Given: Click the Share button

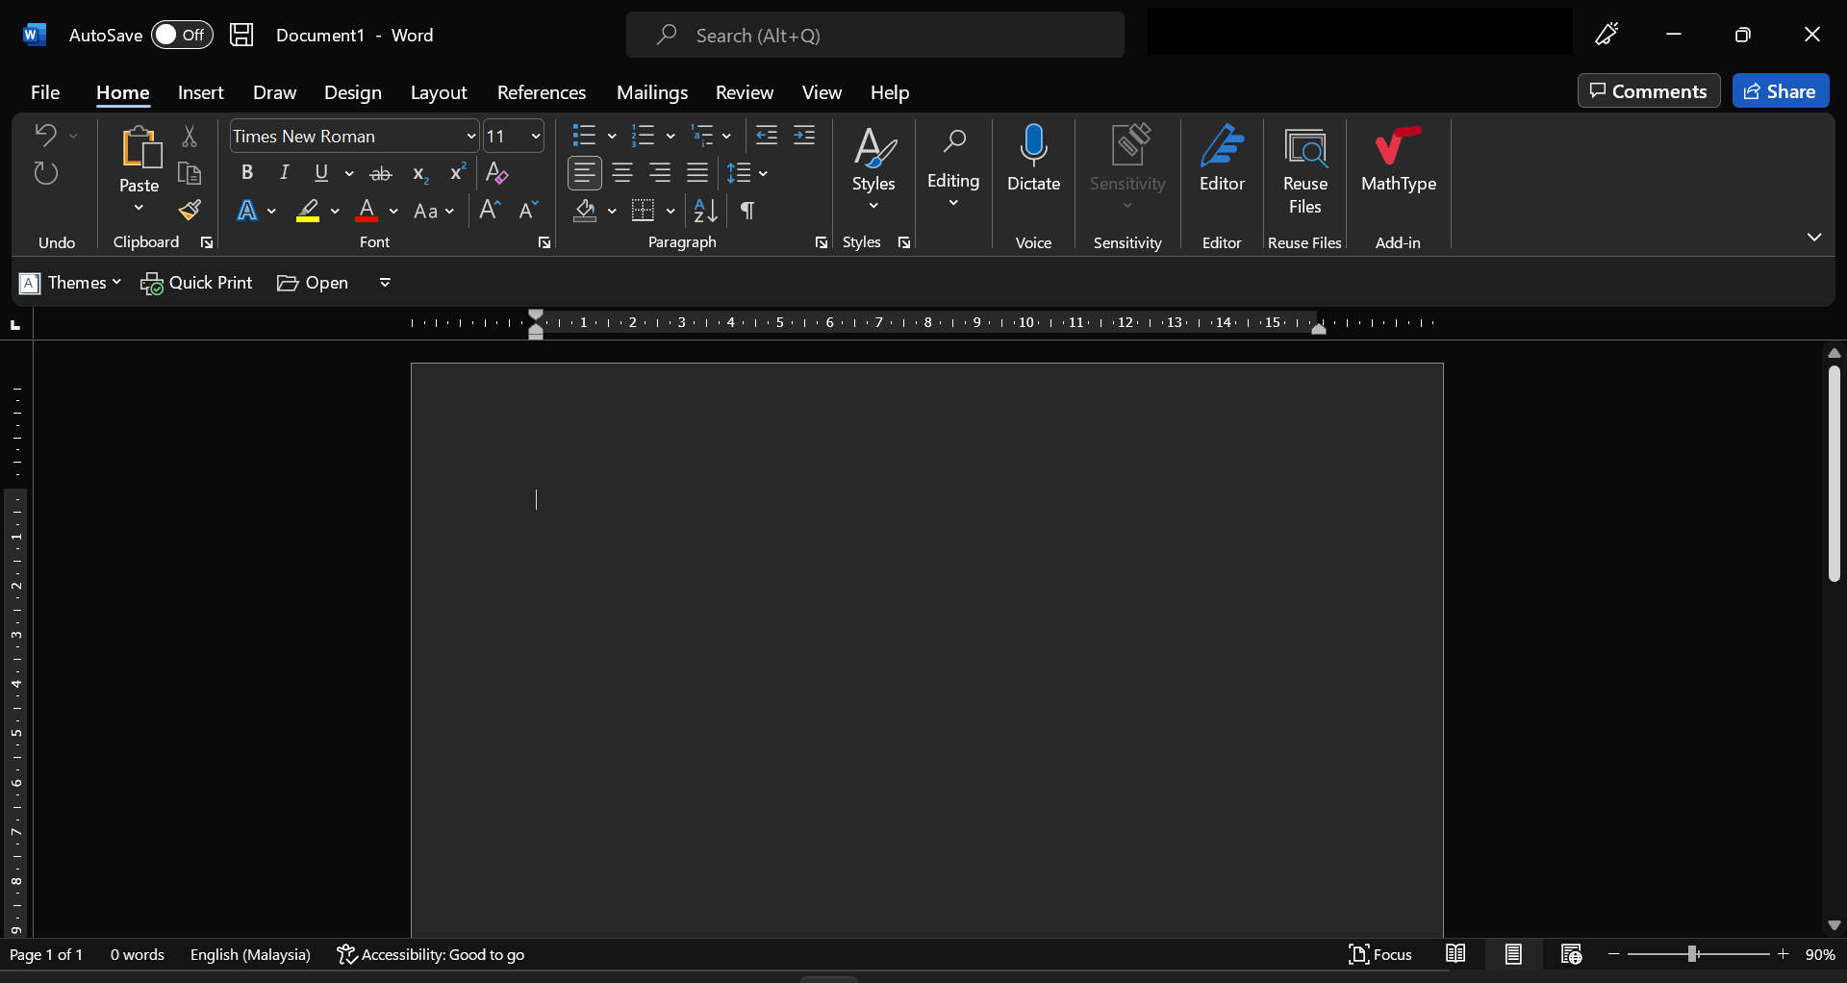Looking at the screenshot, I should (x=1780, y=91).
